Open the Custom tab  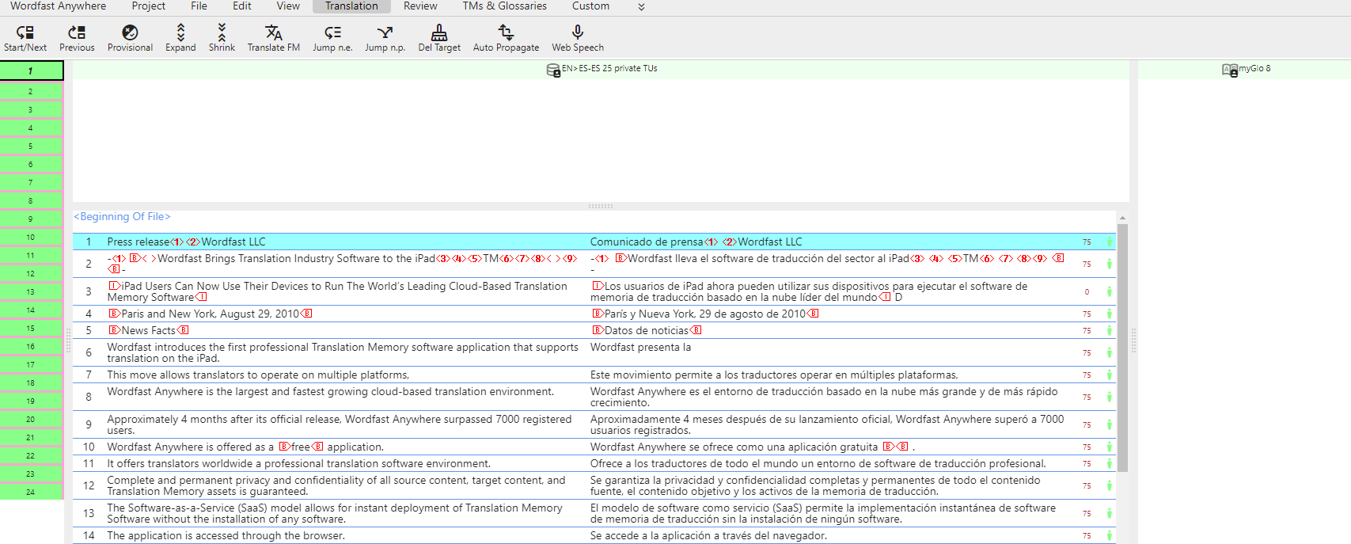coord(591,6)
